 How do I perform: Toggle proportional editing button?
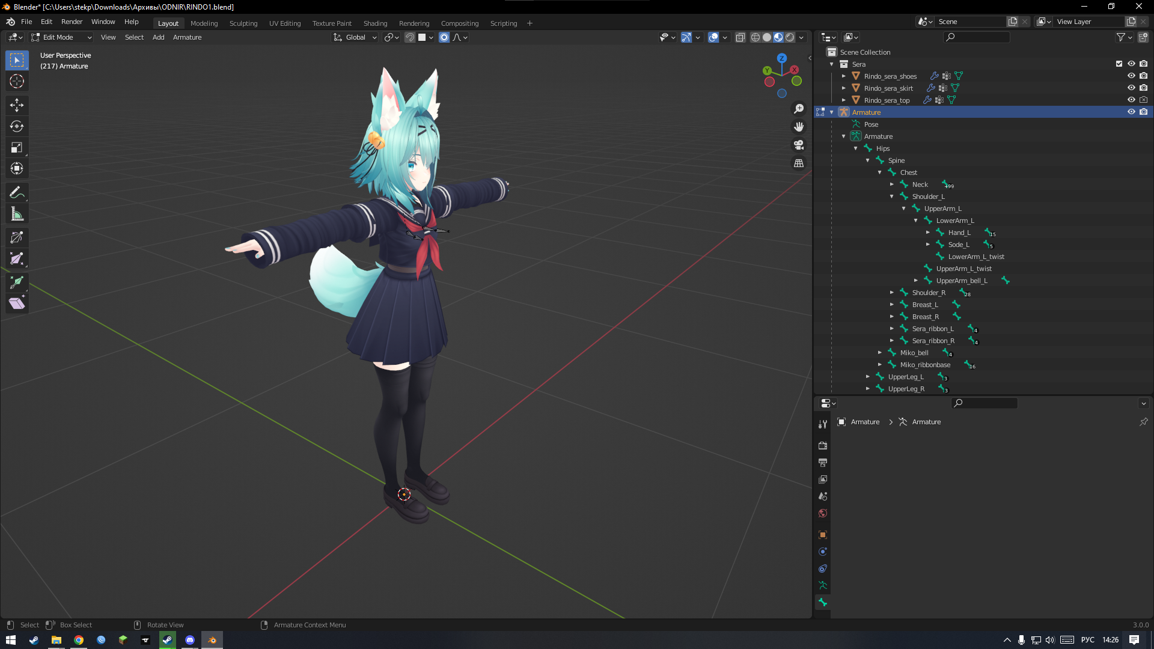click(x=444, y=37)
